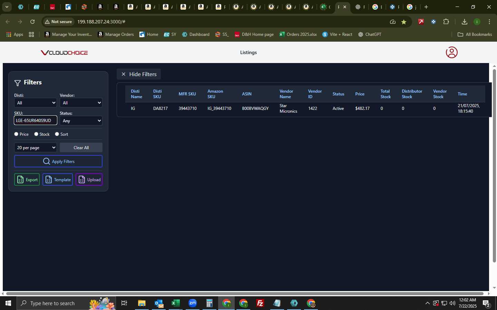This screenshot has width=497, height=310.
Task: Open FileZilla from the taskbar
Action: tap(260, 303)
